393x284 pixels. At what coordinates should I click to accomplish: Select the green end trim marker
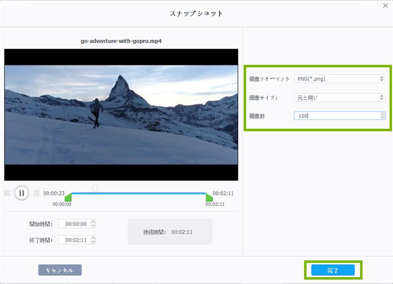[x=209, y=198]
